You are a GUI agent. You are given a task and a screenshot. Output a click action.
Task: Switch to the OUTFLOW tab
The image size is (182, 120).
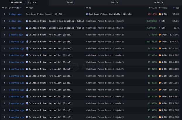pyautogui.click(x=159, y=3)
